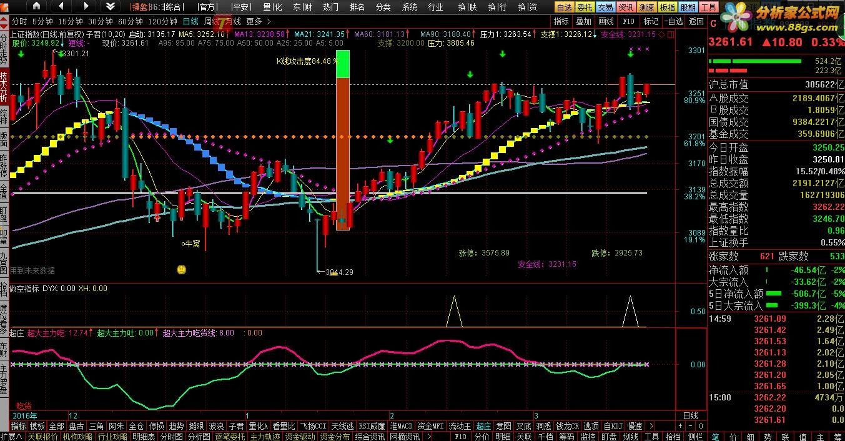Image resolution: width=845 pixels, height=441 pixels.
Task: Open the 资讯 news button
Action: 626,7
